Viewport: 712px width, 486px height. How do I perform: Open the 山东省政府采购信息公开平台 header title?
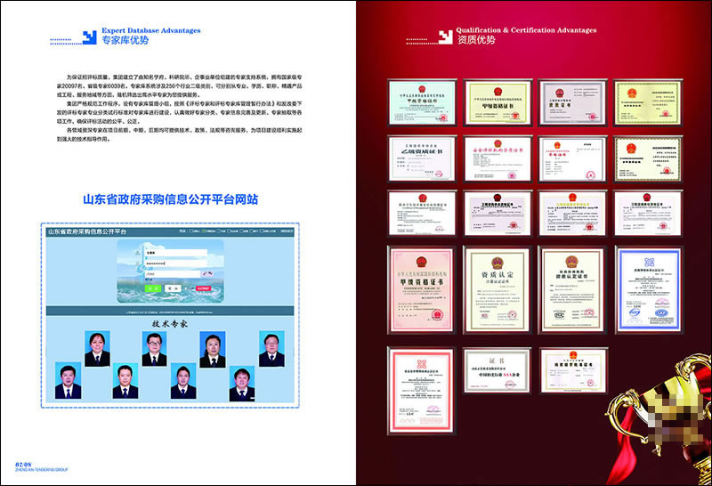pos(87,231)
